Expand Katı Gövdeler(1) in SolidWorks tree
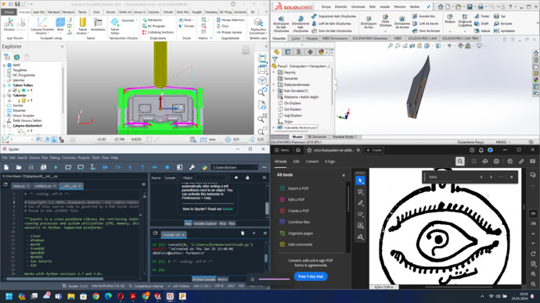Viewport: 540px width, 303px height. tap(274, 91)
